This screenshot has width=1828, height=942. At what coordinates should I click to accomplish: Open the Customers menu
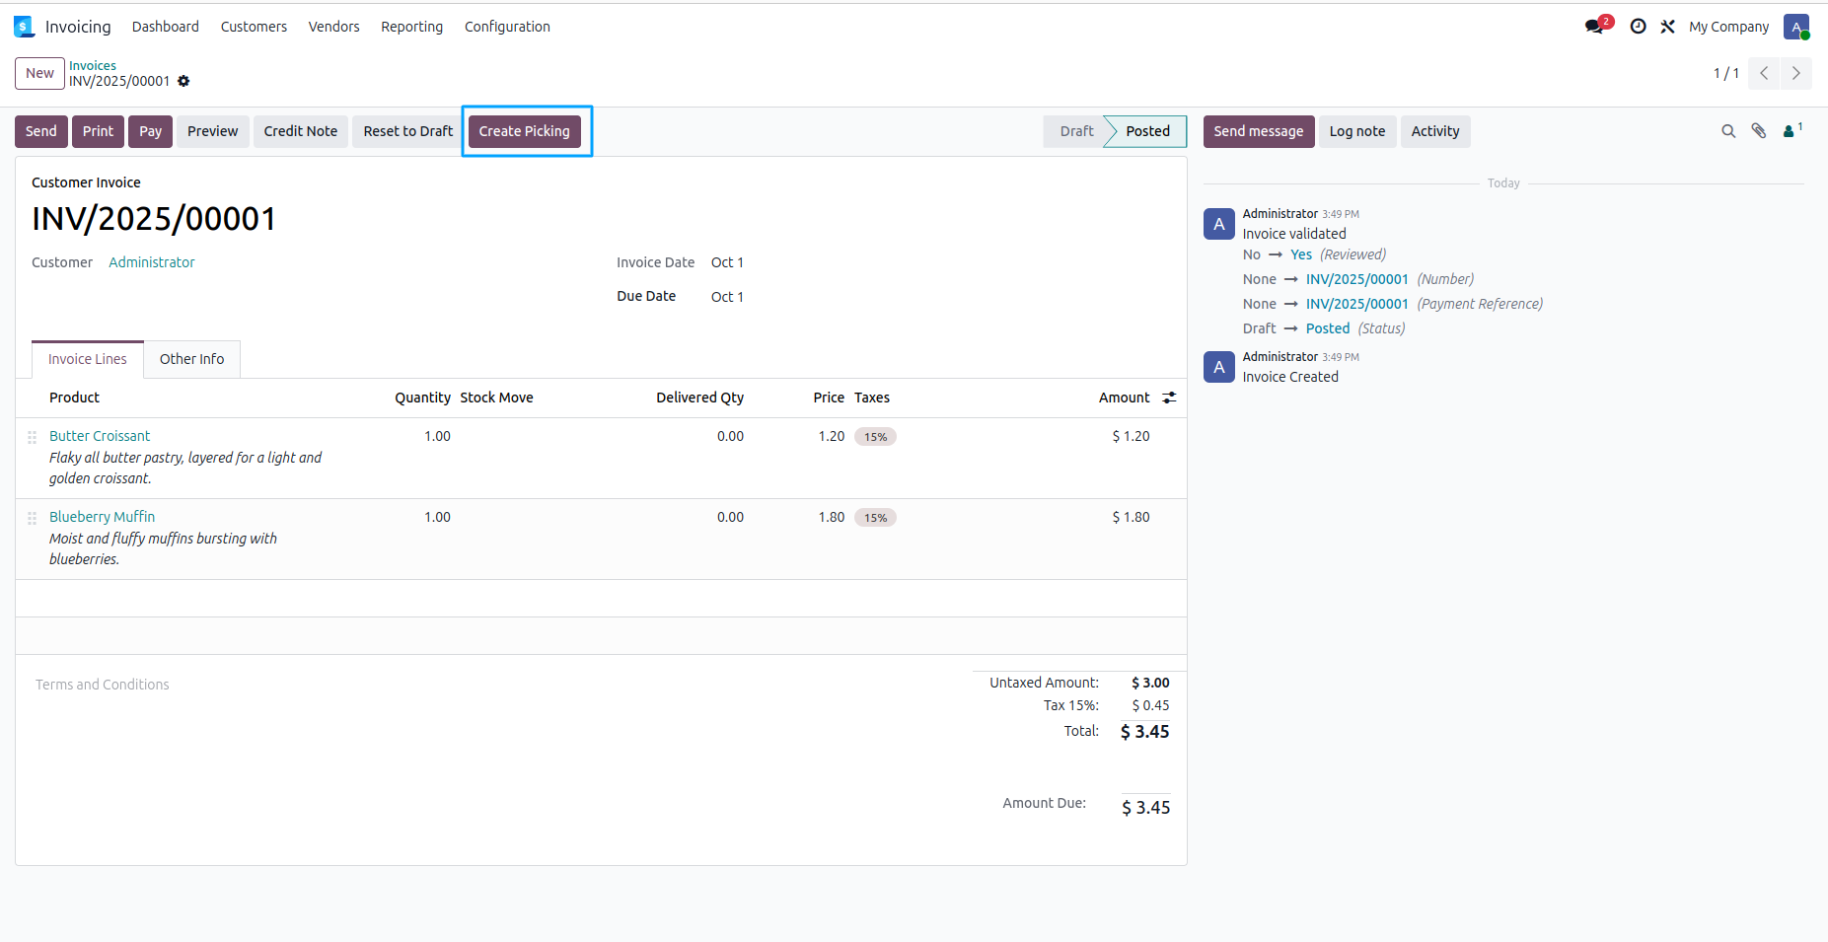254,27
